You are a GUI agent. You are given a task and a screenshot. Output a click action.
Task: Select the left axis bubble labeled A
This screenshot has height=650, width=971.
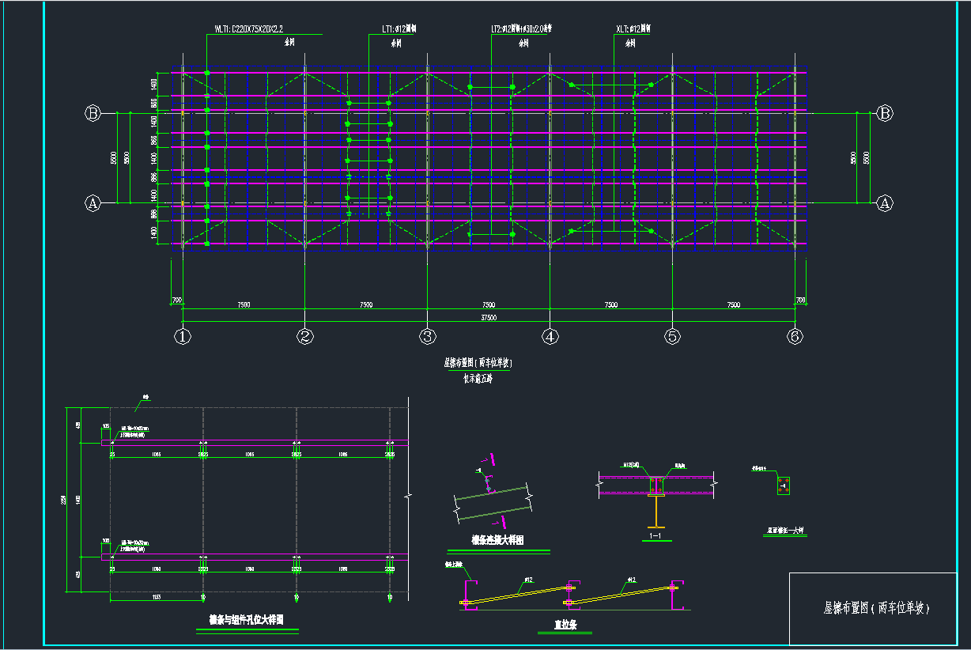pos(93,203)
